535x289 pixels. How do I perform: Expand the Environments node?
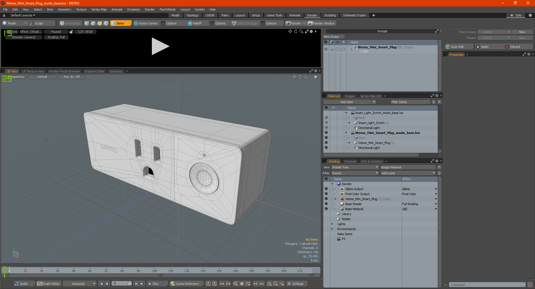332,229
